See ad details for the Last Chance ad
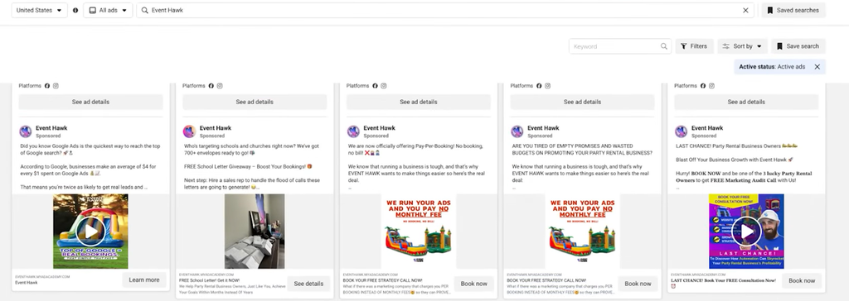This screenshot has width=849, height=301. (746, 102)
